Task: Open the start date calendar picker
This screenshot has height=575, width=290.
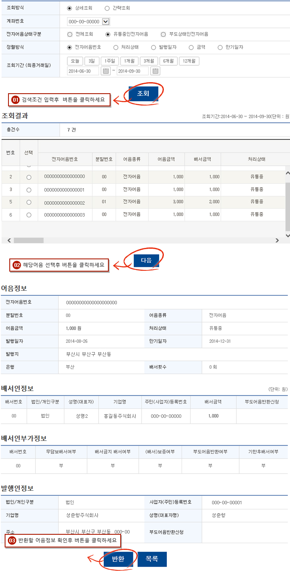Action: click(106, 71)
